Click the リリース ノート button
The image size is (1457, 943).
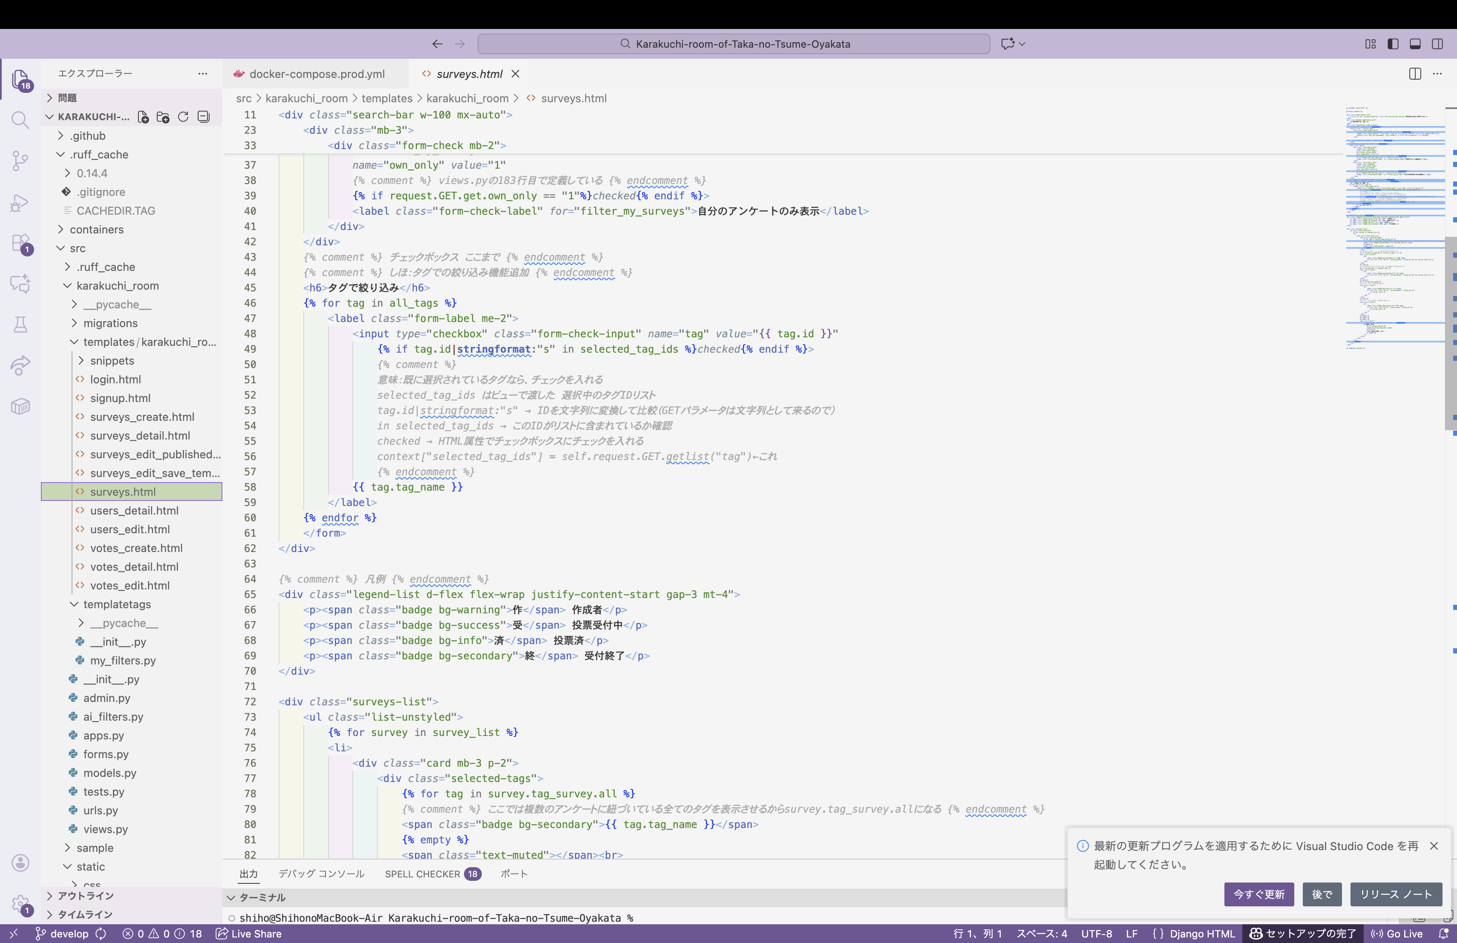pos(1396,894)
